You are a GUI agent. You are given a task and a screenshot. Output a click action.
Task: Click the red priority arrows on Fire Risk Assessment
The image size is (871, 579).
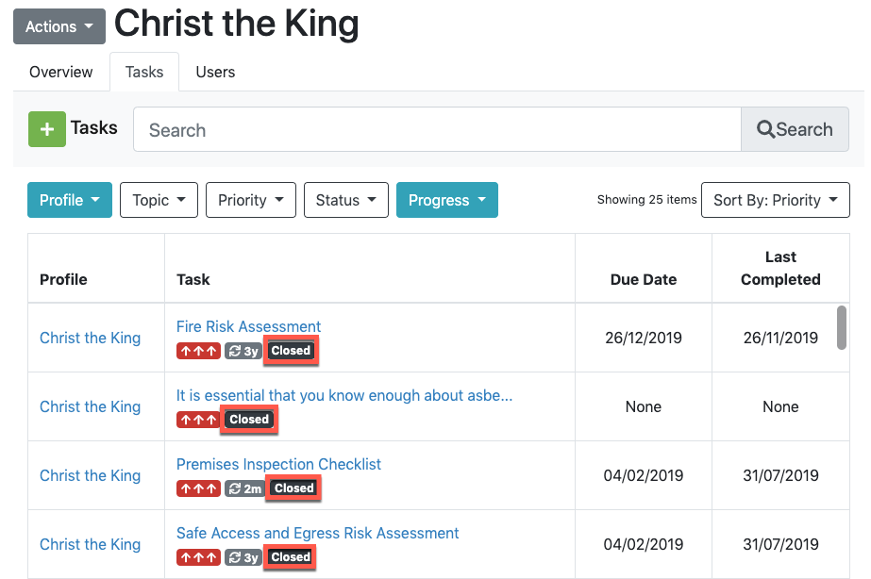click(x=198, y=350)
